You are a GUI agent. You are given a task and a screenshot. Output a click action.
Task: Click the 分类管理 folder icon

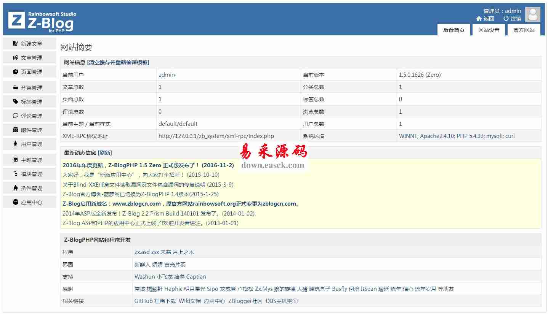(x=16, y=88)
